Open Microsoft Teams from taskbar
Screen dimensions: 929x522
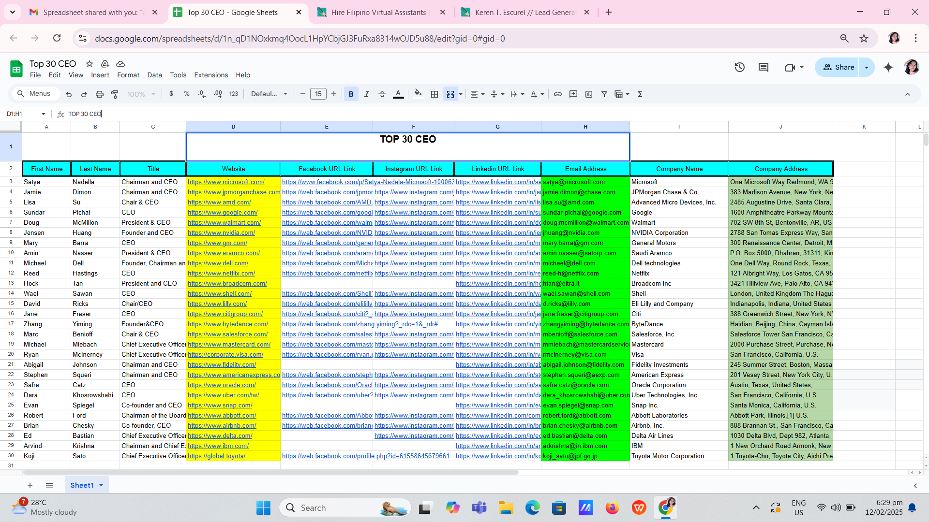point(479,508)
